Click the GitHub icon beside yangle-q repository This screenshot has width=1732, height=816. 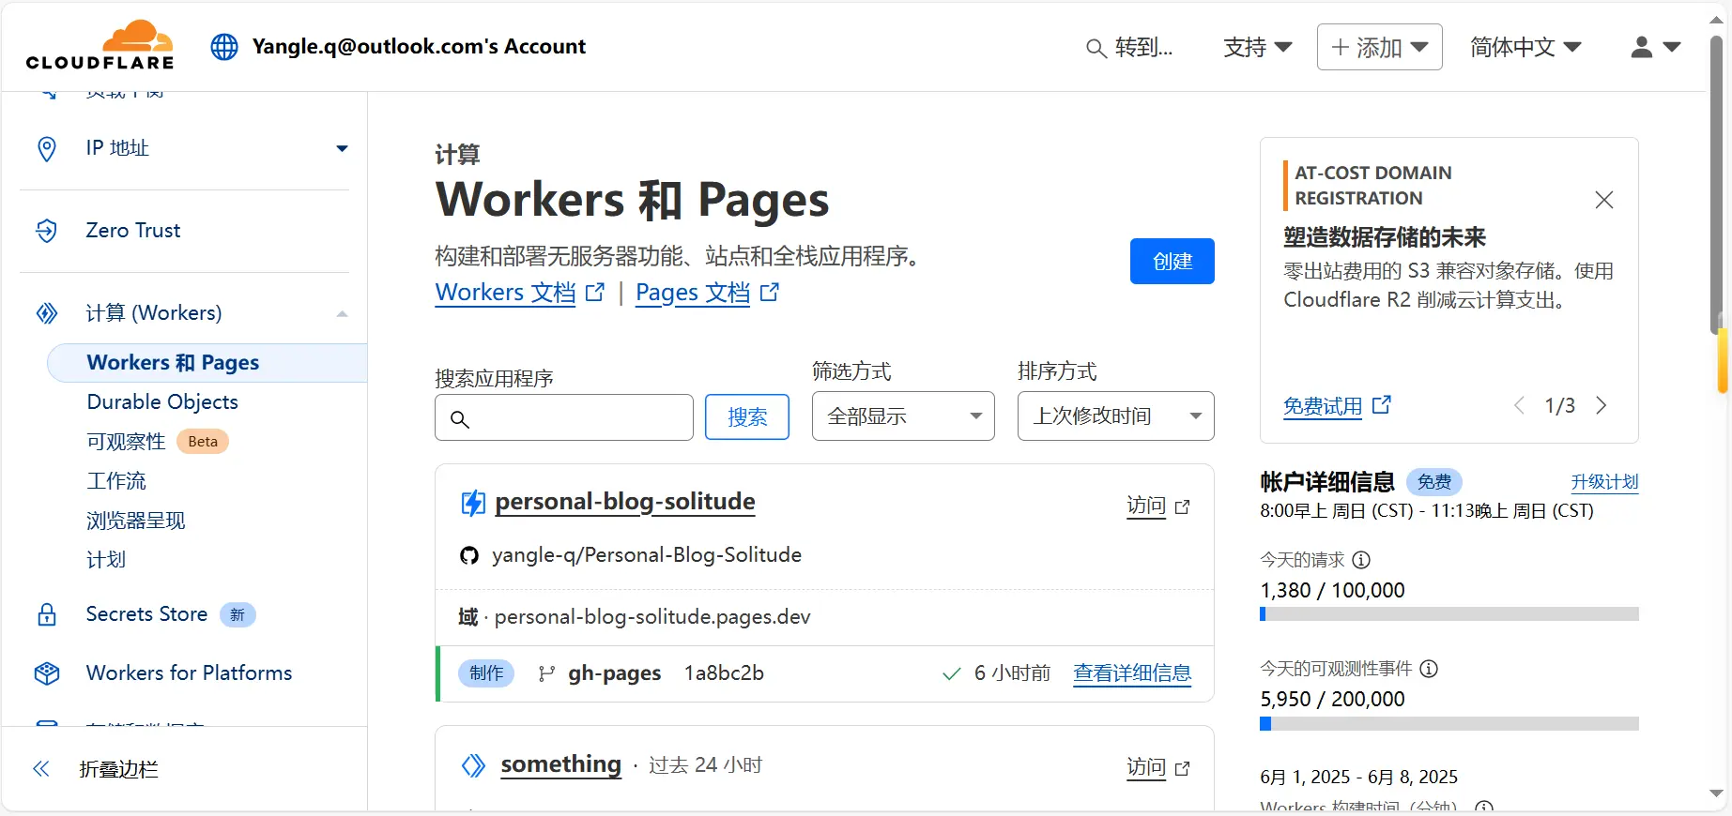469,555
